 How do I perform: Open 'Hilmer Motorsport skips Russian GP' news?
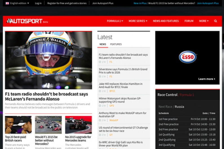point(120,100)
